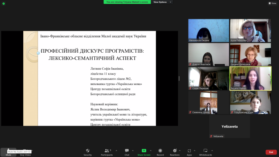The height and width of the screenshot is (157, 279).
Task: Click the 'You are viewing Tetyana Malesh's screen' banner
Action: [127, 2]
